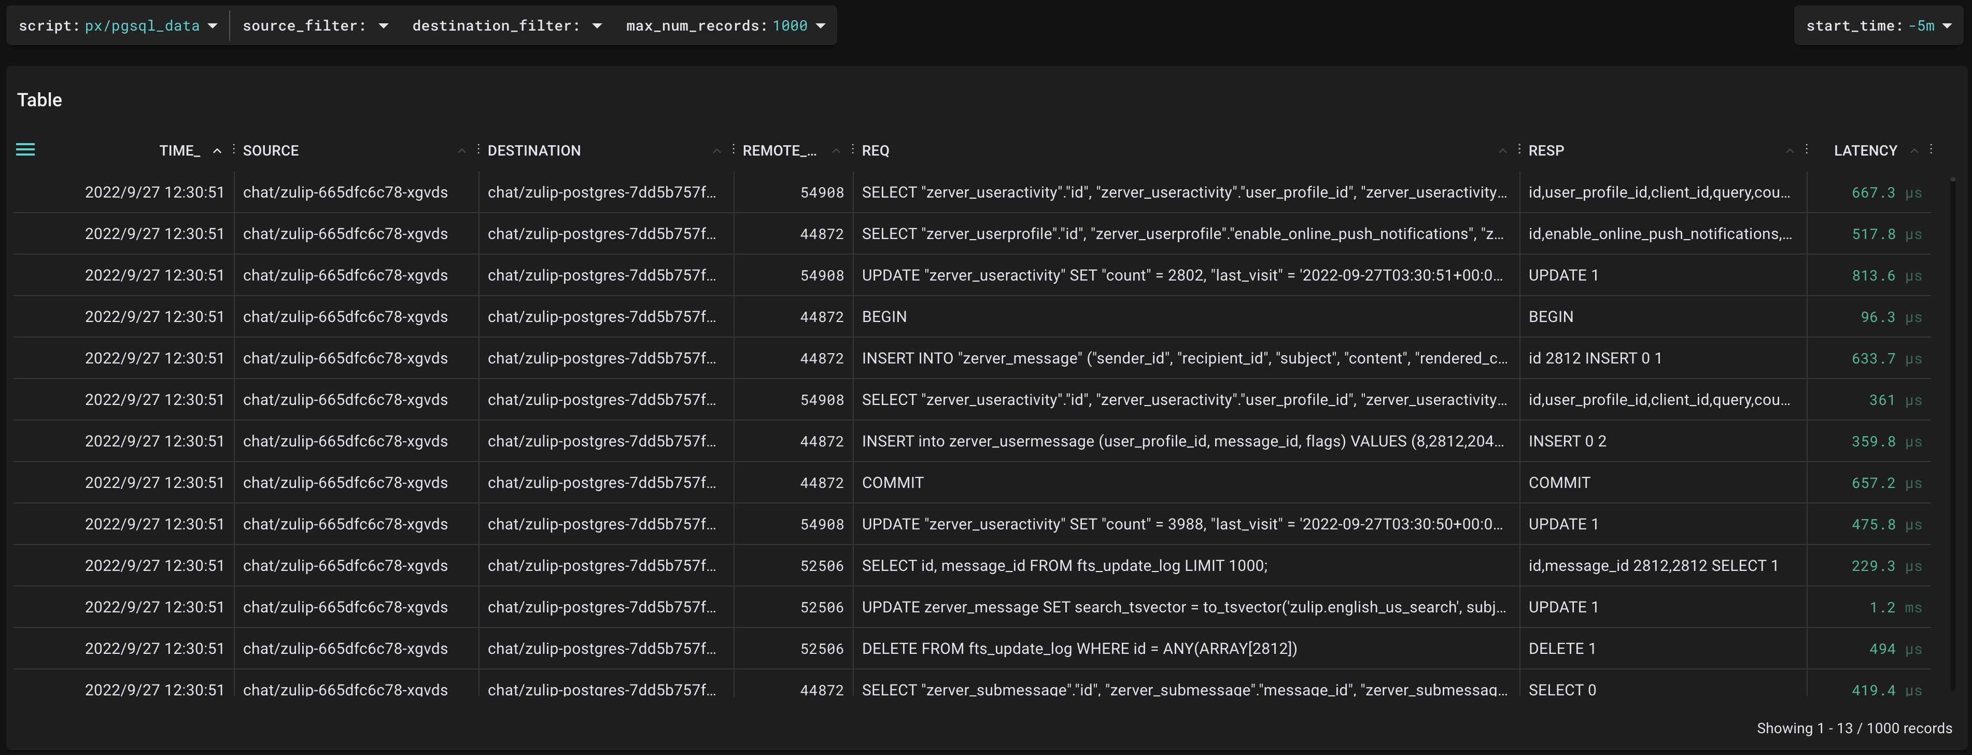Viewport: 1972px width, 755px height.
Task: Click latency value 1.2 ms
Action: tap(1895, 608)
